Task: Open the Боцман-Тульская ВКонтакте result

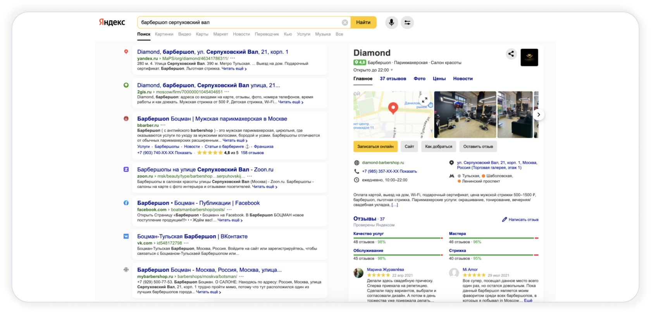Action: (192, 236)
